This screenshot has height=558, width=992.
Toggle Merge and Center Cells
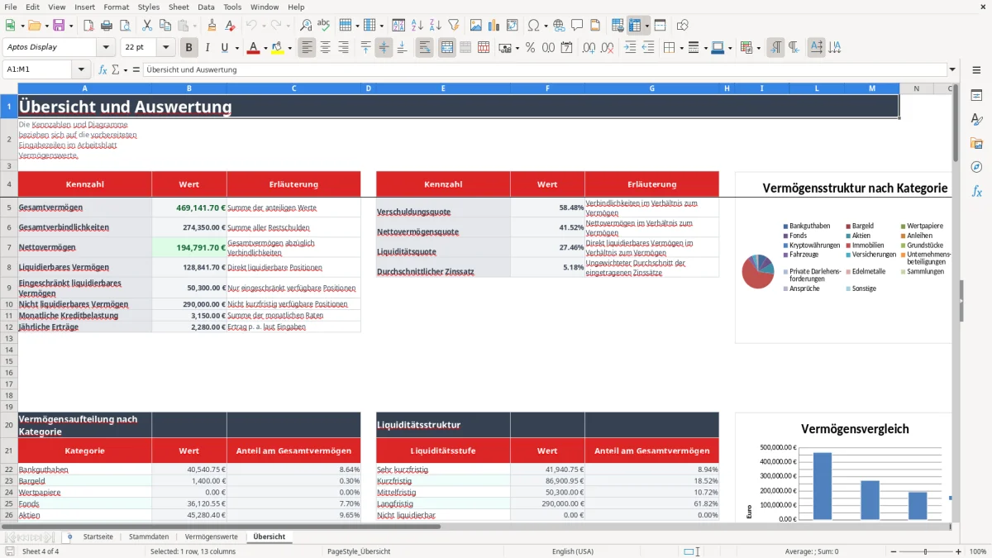447,48
